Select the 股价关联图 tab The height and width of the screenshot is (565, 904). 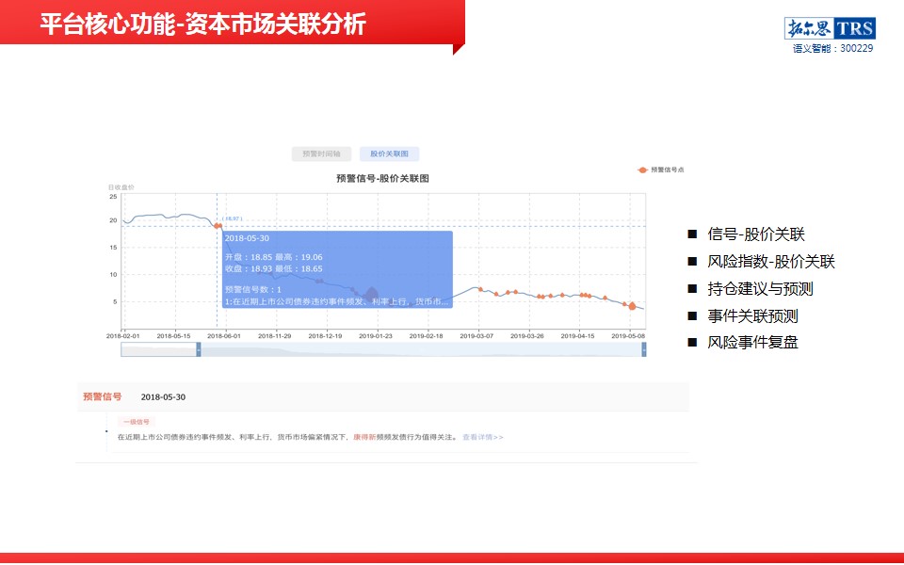389,153
